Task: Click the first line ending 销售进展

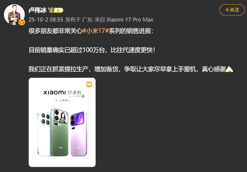Action: click(x=91, y=31)
